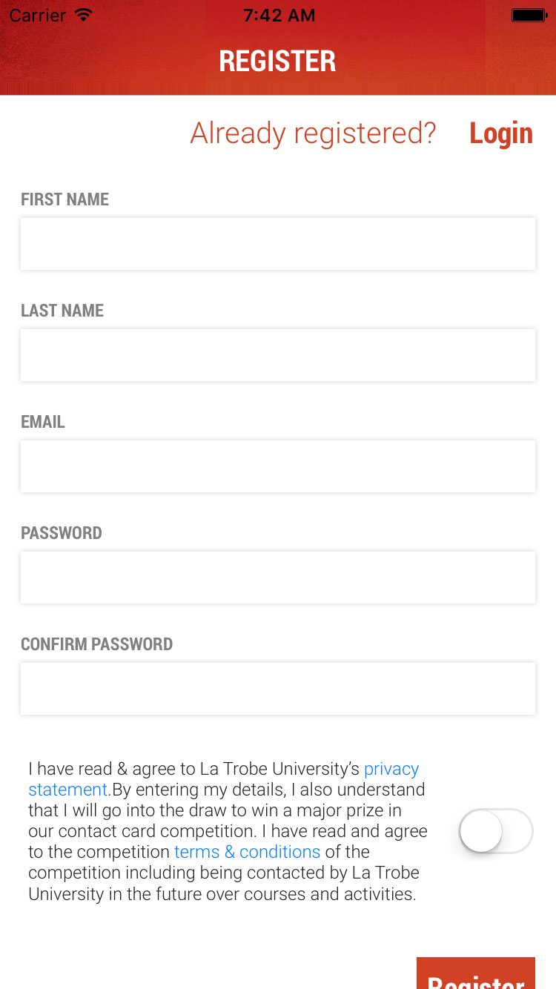Viewport: 556px width, 989px height.
Task: Click the Login link
Action: 500,133
